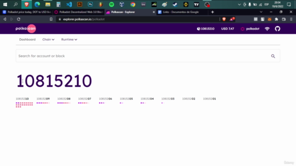Click ESP keyboard language indicator

click(x=266, y=5)
